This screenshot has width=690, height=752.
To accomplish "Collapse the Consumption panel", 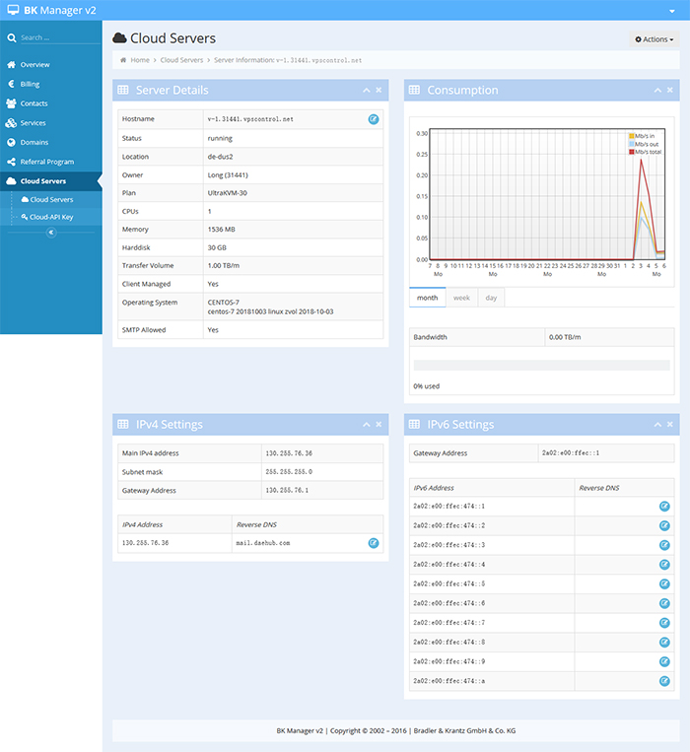I will click(657, 90).
